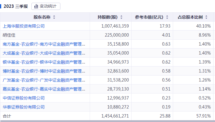Open the 银华基金-农业银行 shareholder entry
Viewport: 215px width, 122px height.
pyautogui.click(x=44, y=62)
